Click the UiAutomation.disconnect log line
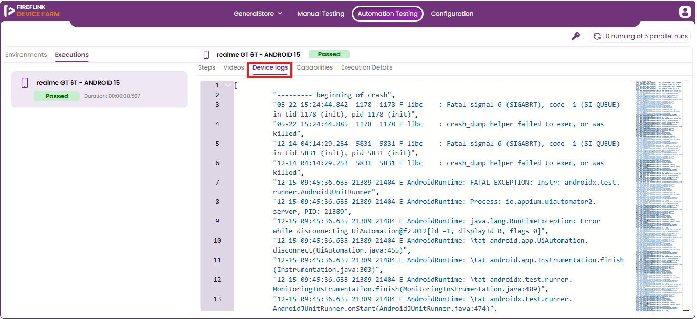Image resolution: width=697 pixels, height=319 pixels. 430,245
